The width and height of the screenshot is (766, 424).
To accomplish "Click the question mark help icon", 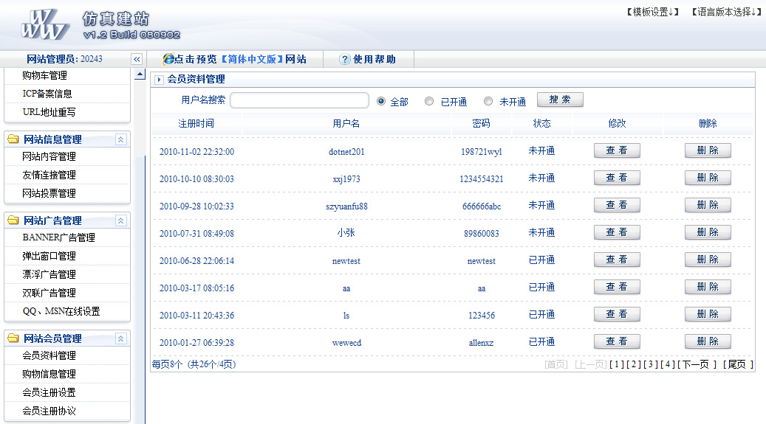I will [344, 59].
